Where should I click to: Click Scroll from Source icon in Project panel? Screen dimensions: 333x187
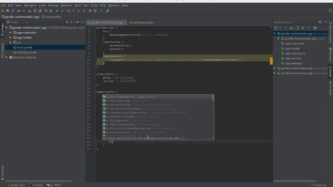pyautogui.click(x=67, y=22)
